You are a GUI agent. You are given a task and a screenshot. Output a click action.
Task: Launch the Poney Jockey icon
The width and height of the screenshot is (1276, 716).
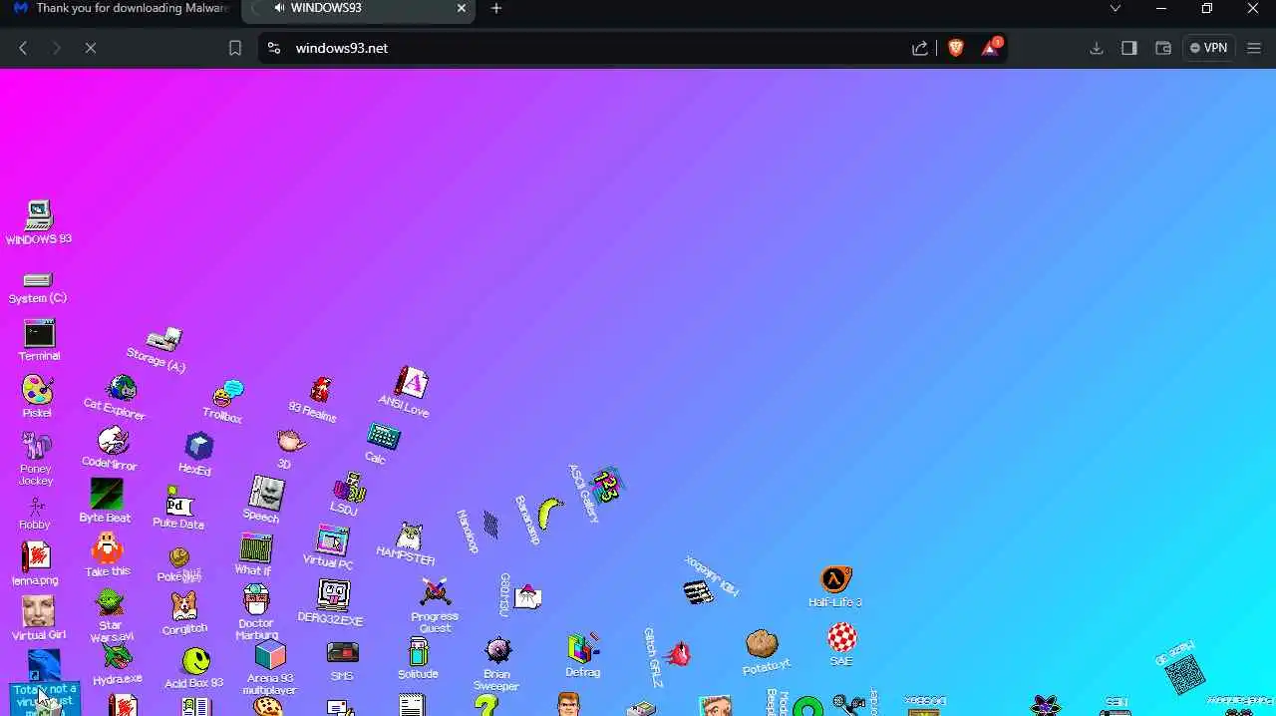click(x=37, y=445)
